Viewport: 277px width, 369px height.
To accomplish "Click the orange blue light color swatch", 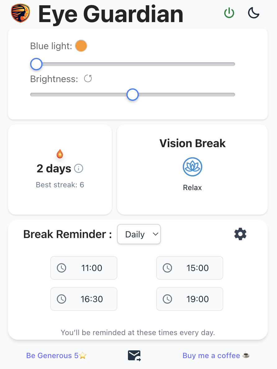I will (x=81, y=46).
